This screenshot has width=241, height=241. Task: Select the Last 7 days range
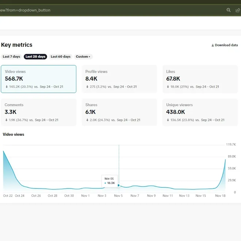click(x=11, y=57)
